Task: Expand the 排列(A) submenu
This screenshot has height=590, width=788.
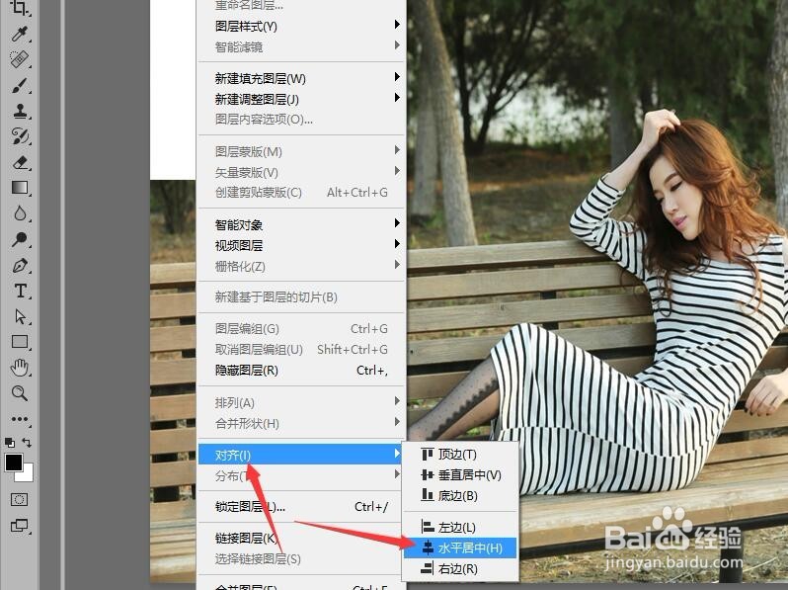Action: (300, 402)
